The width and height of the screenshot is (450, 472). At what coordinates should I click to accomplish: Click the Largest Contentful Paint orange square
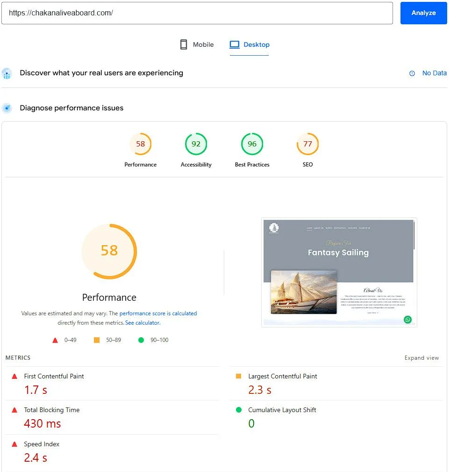239,376
